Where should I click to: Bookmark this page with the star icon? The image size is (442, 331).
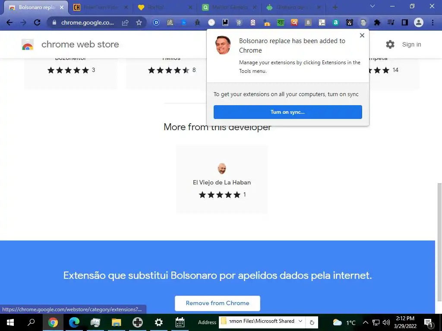[x=139, y=22]
